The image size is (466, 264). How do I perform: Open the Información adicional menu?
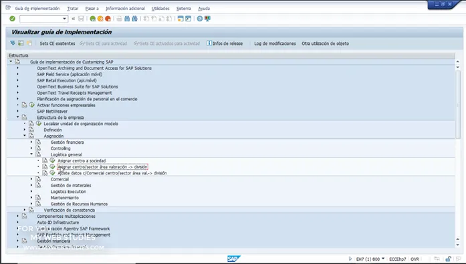pos(125,8)
